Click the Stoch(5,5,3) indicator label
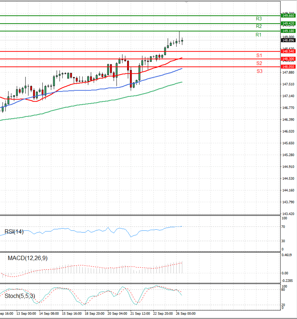This screenshot has height=319, width=297. (x=20, y=296)
